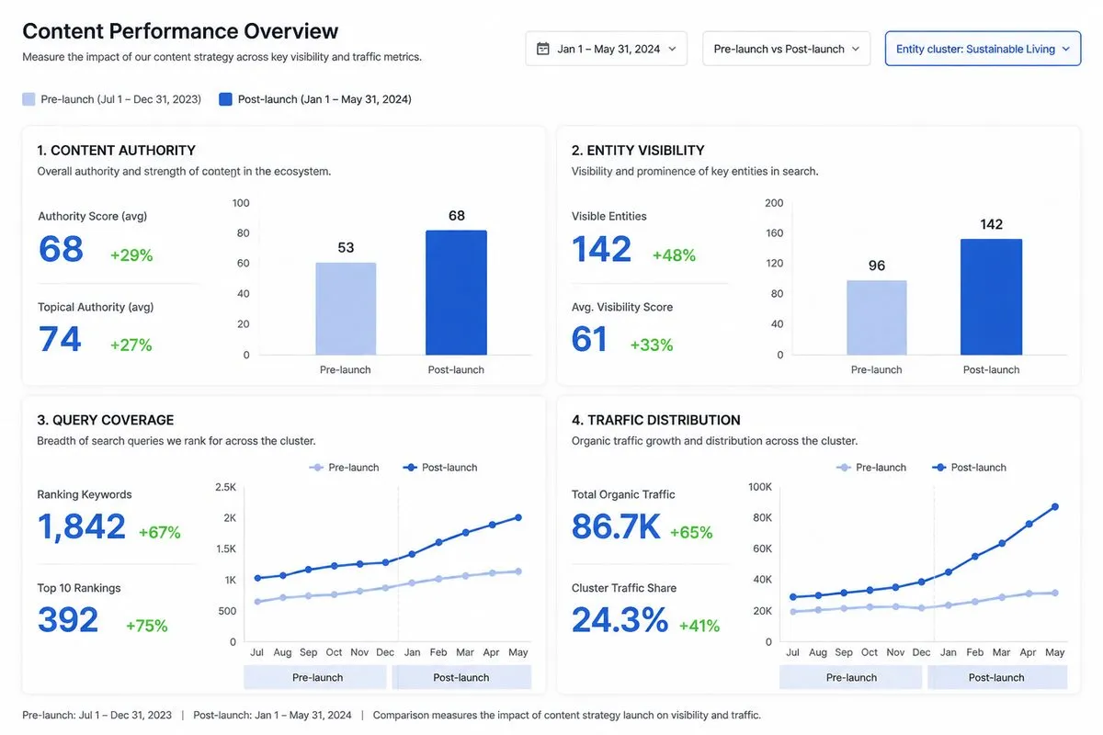Click the chevron on the date range selector
The height and width of the screenshot is (735, 1103).
pos(672,49)
